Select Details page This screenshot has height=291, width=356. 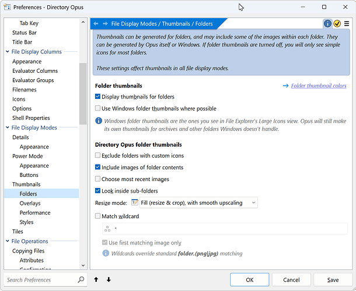(20, 137)
